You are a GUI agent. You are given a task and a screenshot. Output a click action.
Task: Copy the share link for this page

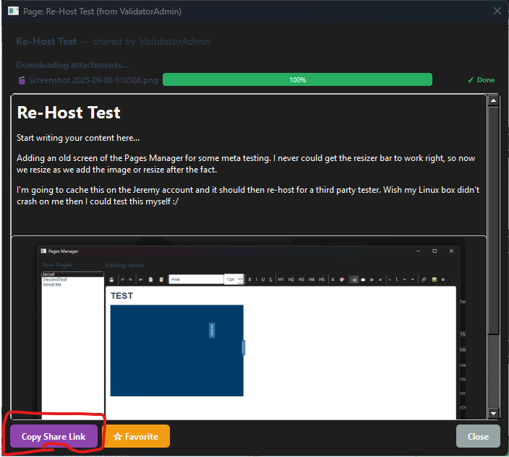(x=54, y=436)
